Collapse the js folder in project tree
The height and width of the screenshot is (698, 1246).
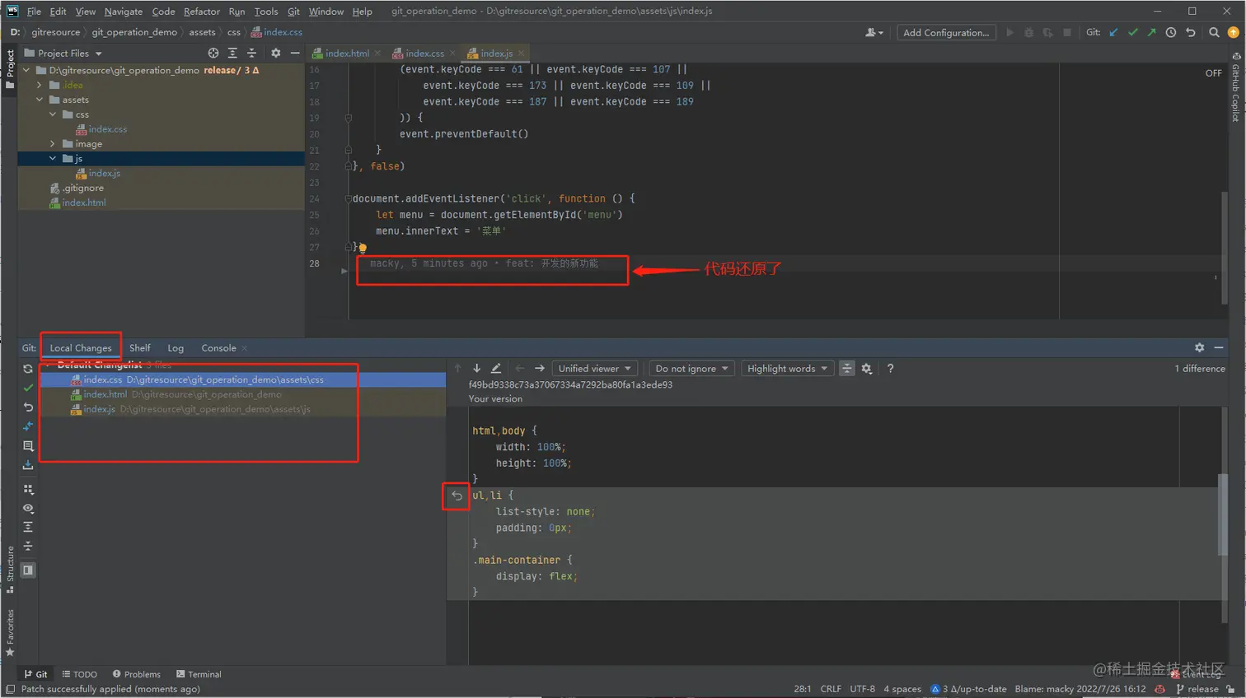tap(53, 159)
